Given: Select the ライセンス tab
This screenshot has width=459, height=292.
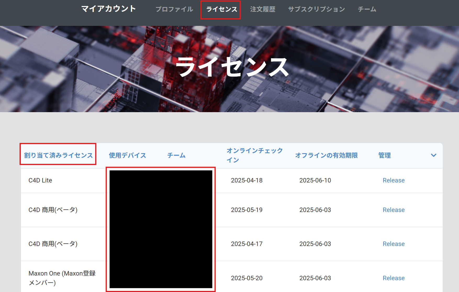Looking at the screenshot, I should (222, 9).
